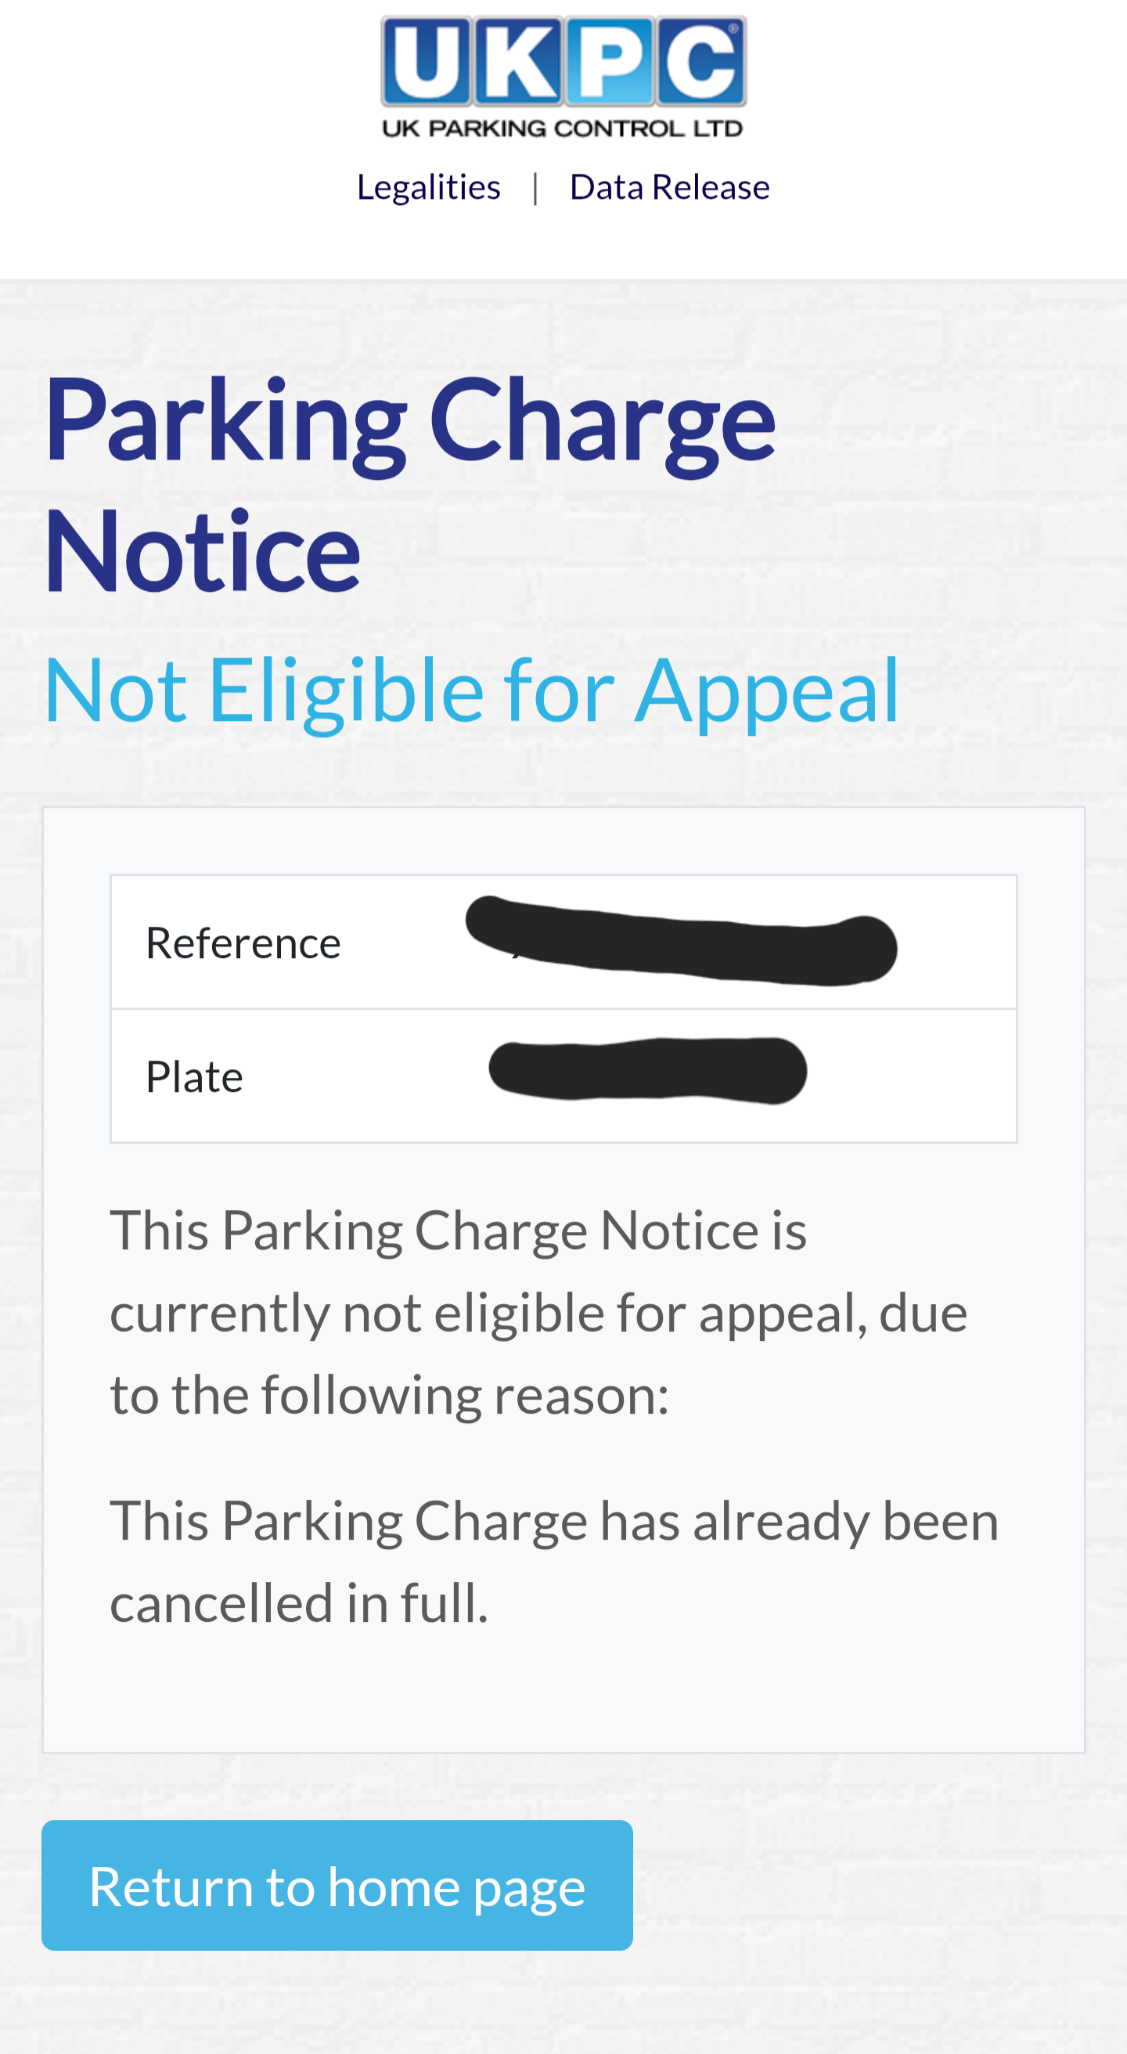This screenshot has width=1127, height=2054.
Task: Click the registered trademark symbol on the logo
Action: 733,28
